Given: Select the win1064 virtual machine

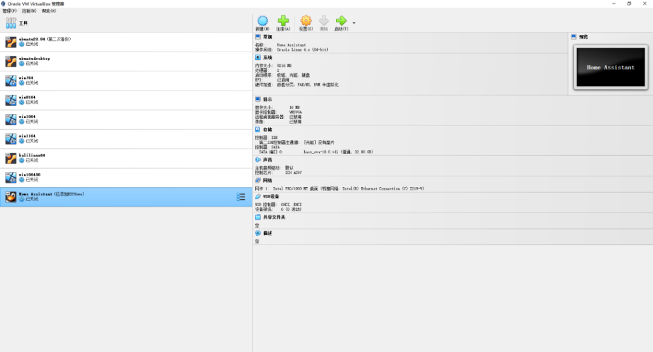Looking at the screenshot, I should click(126, 119).
